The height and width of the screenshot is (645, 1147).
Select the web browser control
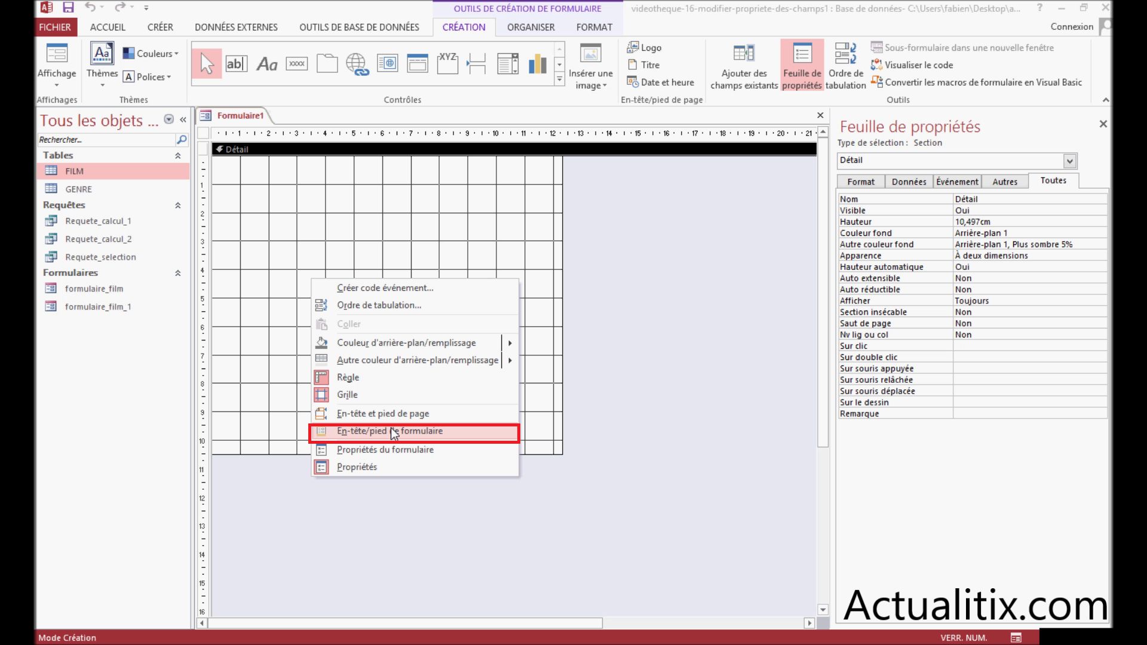(x=387, y=64)
